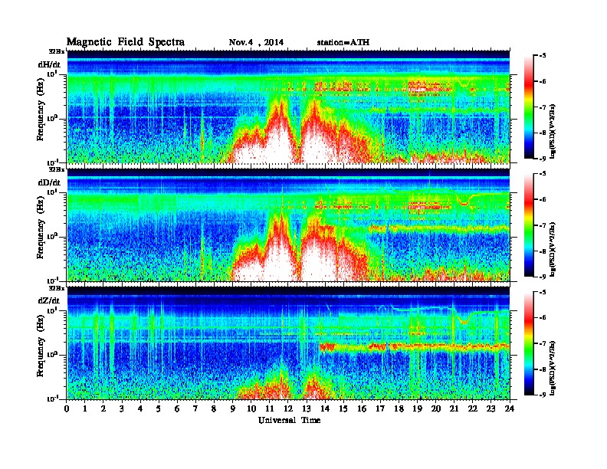Click the '-6' value on dZ/dt color scale
This screenshot has height=469, width=607.
pyautogui.click(x=542, y=318)
